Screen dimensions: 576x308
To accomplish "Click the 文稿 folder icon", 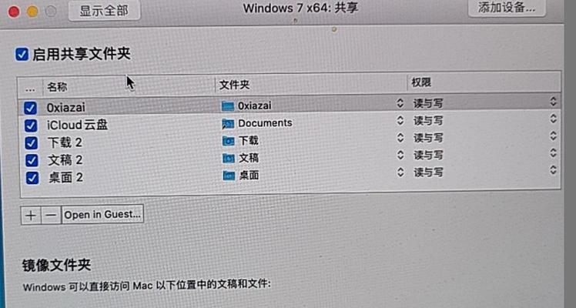I will 229,158.
